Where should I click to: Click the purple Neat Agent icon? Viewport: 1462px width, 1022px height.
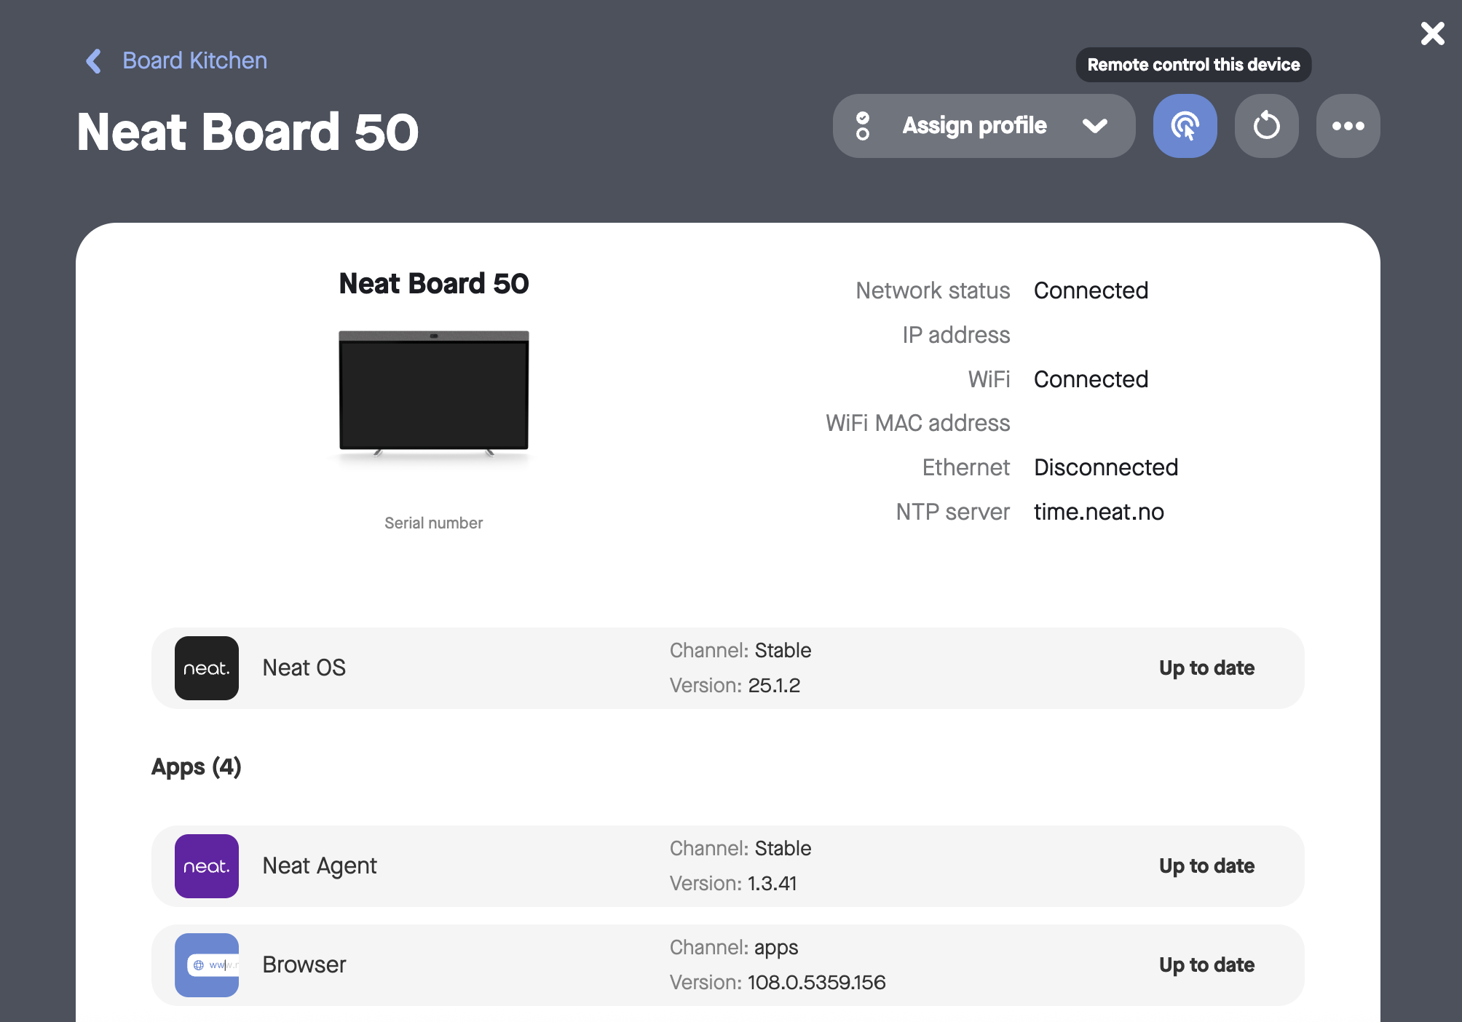coord(207,866)
